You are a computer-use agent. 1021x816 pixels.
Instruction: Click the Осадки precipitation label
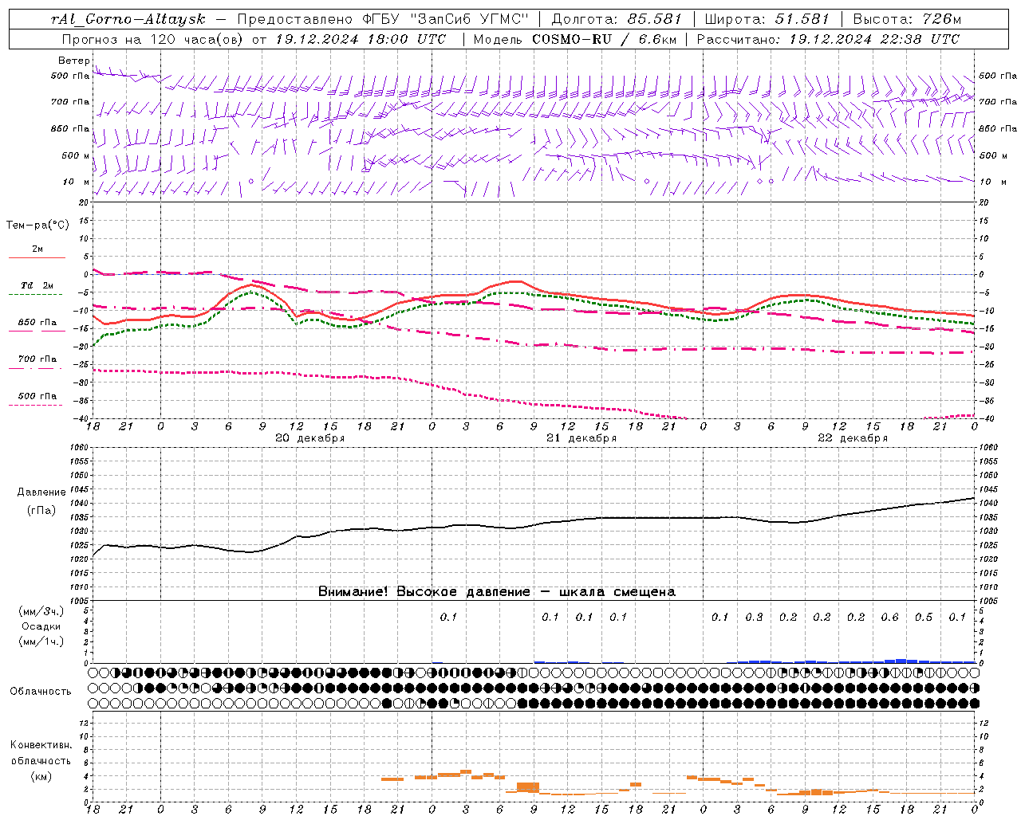(x=41, y=626)
